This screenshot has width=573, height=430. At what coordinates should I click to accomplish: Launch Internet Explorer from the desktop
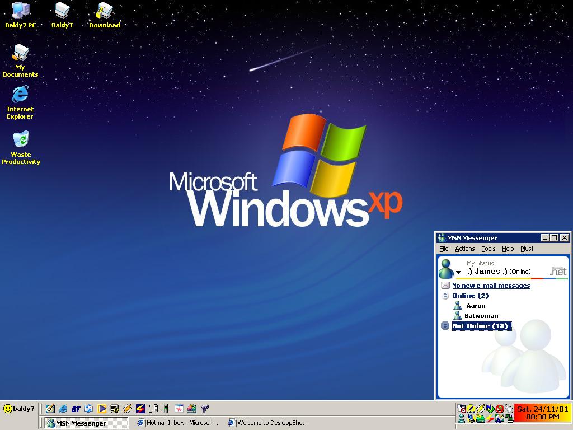pos(20,95)
